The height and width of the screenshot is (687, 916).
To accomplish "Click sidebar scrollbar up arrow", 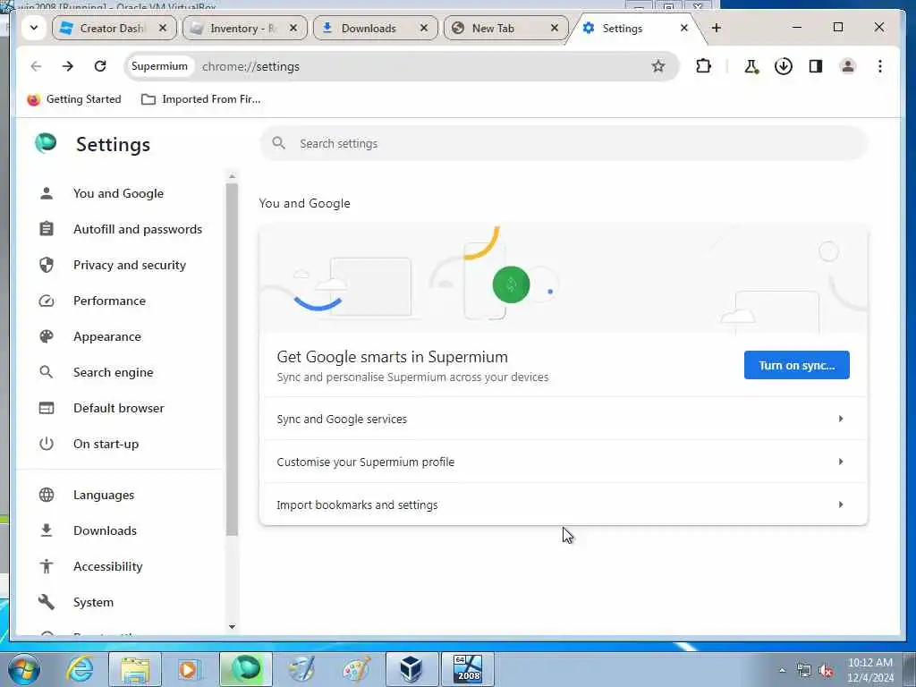I will point(232,176).
